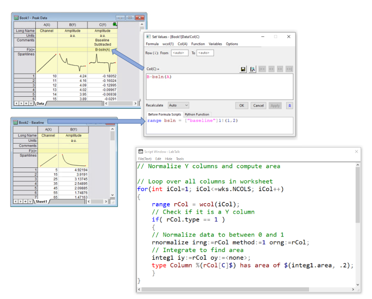Open File(Text) menu in Script Window
This screenshot has height=299, width=372.
tap(144, 159)
